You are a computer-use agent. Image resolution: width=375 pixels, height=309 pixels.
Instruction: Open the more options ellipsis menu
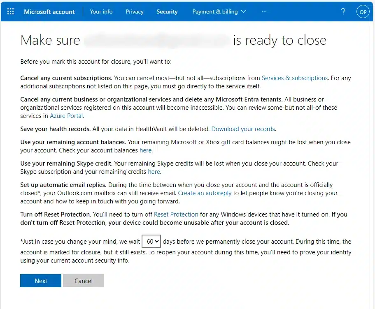point(264,12)
